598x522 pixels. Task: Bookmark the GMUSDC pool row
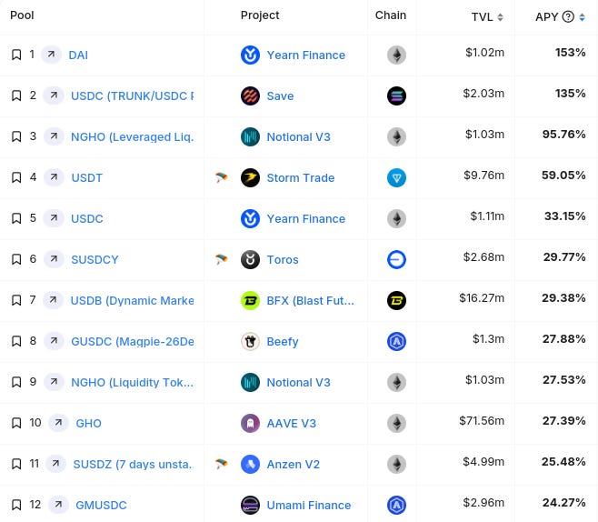pos(16,505)
